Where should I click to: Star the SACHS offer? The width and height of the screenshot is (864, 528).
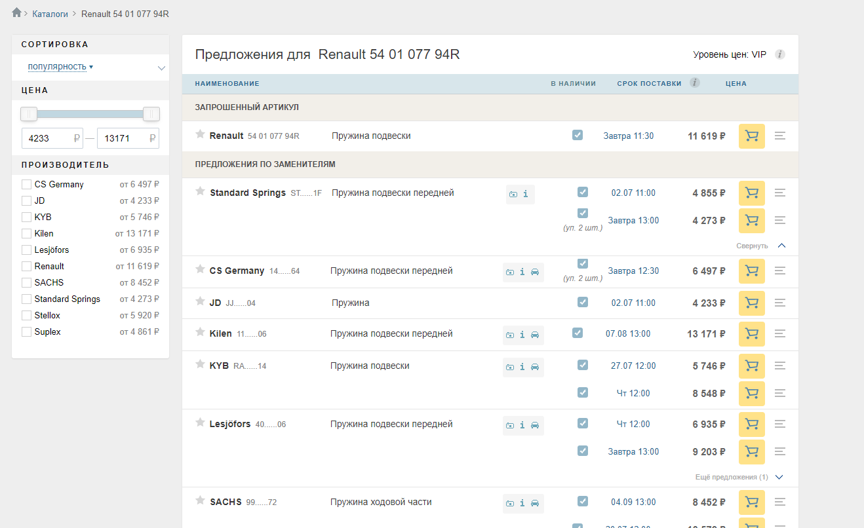200,500
